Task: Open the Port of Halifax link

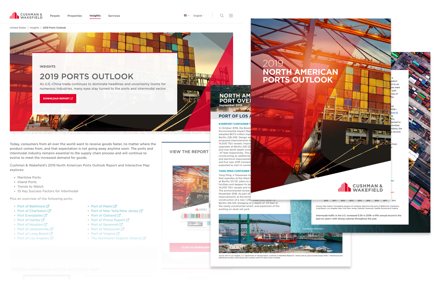Action: 29,220
